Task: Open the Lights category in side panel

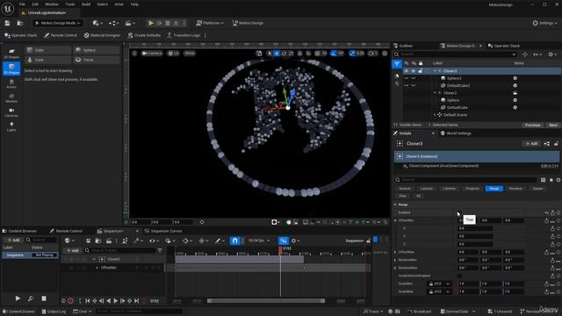Action: point(11,126)
